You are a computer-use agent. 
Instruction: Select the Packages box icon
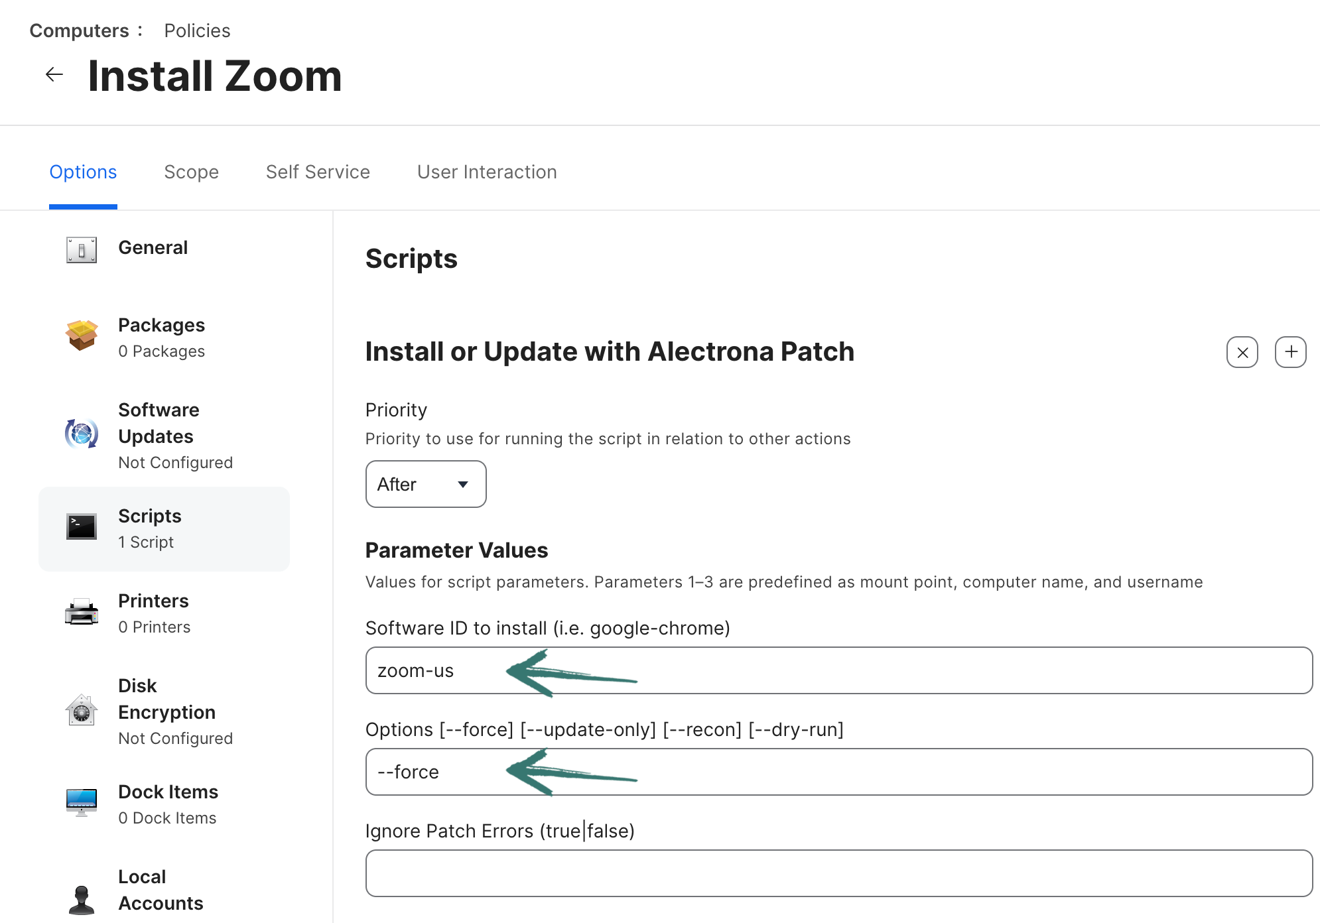pos(82,335)
